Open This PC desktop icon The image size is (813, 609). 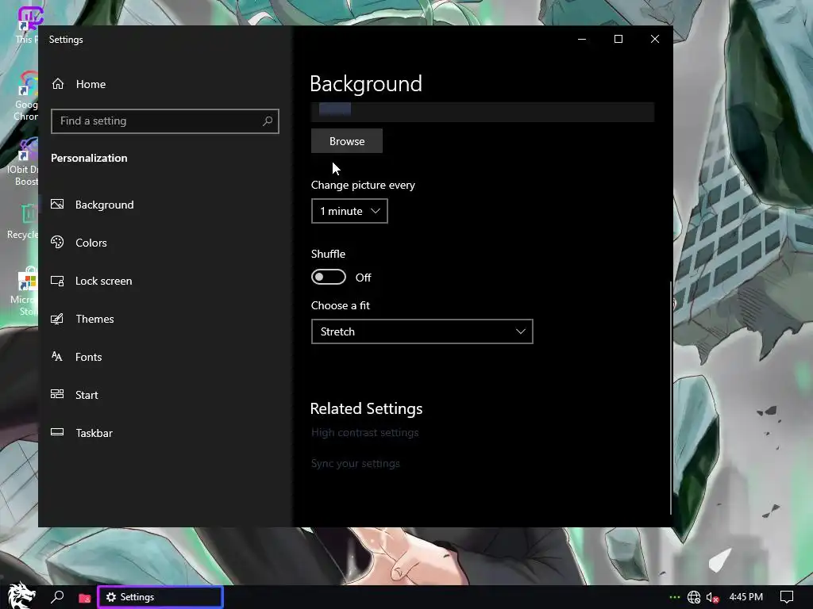[x=27, y=26]
